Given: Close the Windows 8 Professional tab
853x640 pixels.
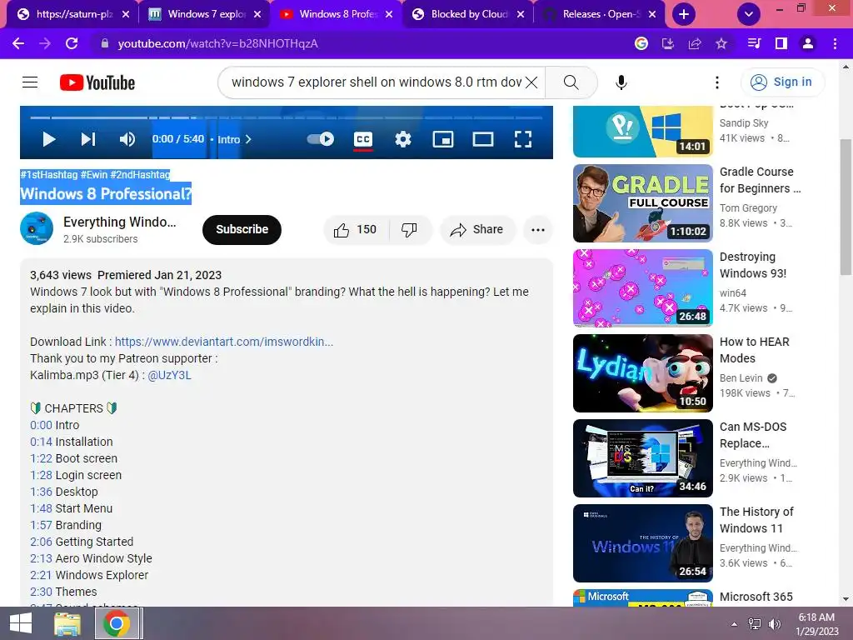Looking at the screenshot, I should coord(389,14).
